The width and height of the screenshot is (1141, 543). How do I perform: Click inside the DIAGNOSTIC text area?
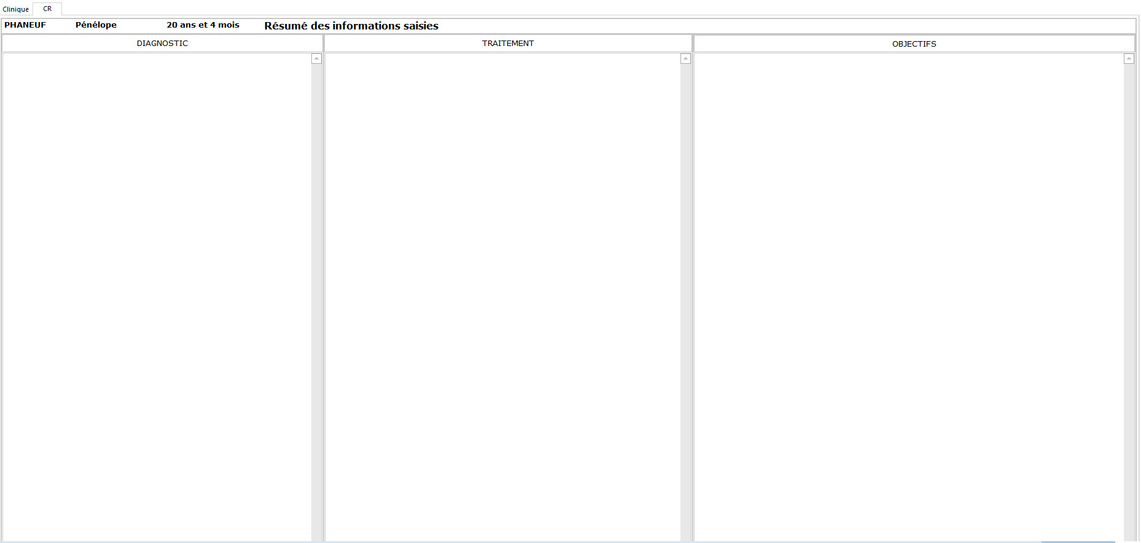tap(157, 298)
